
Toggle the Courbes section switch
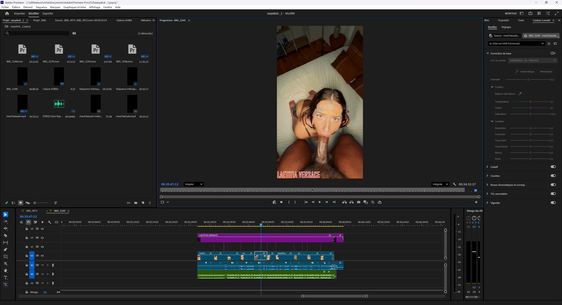553,176
